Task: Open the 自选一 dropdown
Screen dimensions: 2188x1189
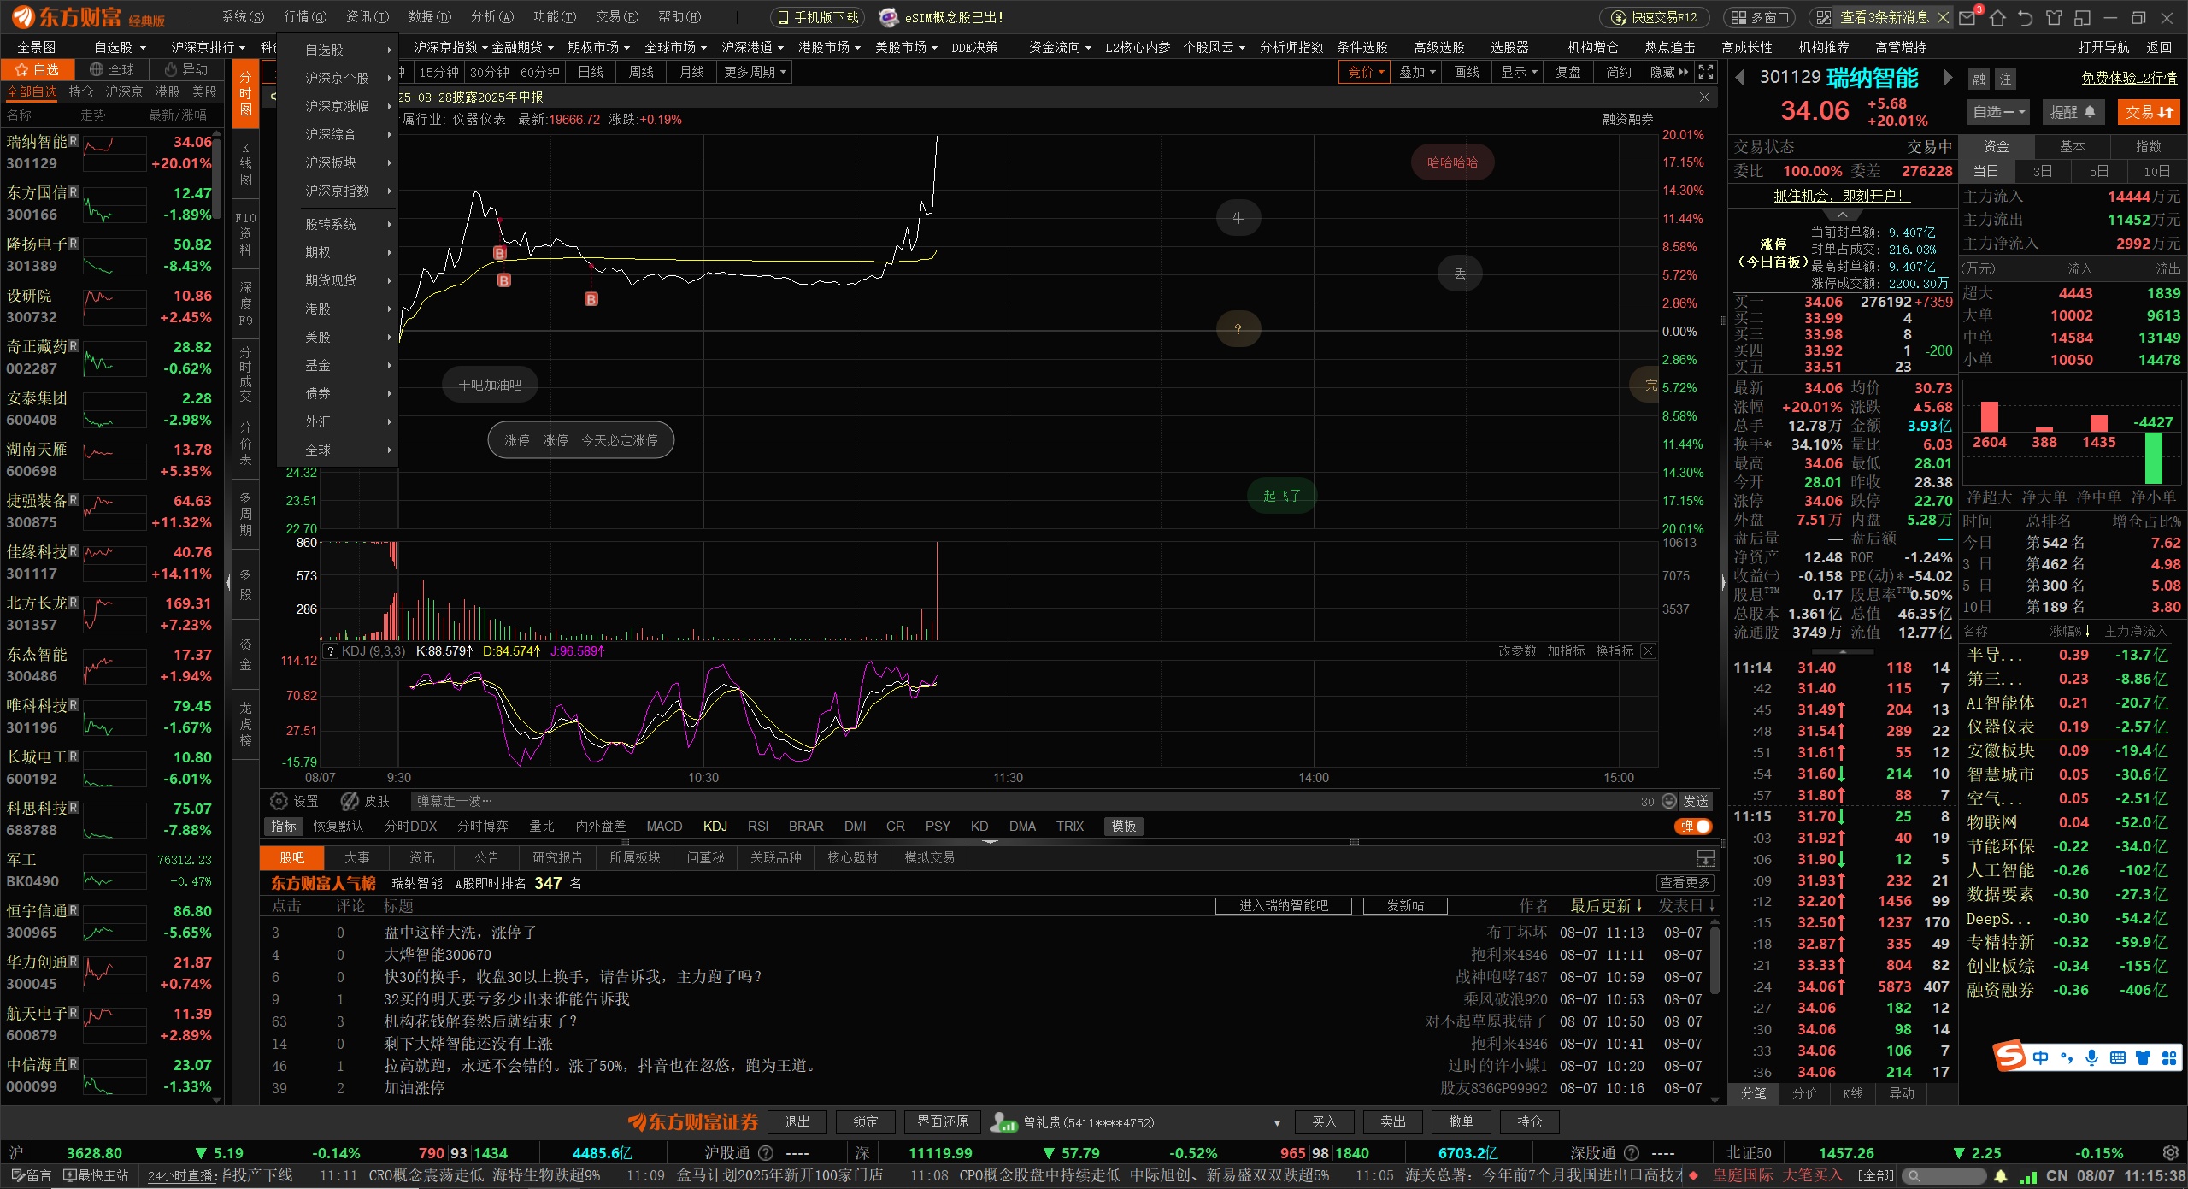Action: pyautogui.click(x=2000, y=112)
